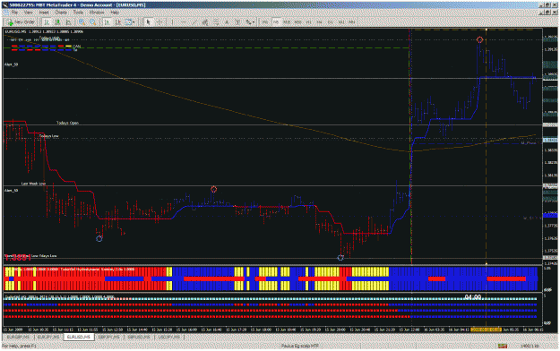Click the red circle marker at chart high

pos(479,40)
